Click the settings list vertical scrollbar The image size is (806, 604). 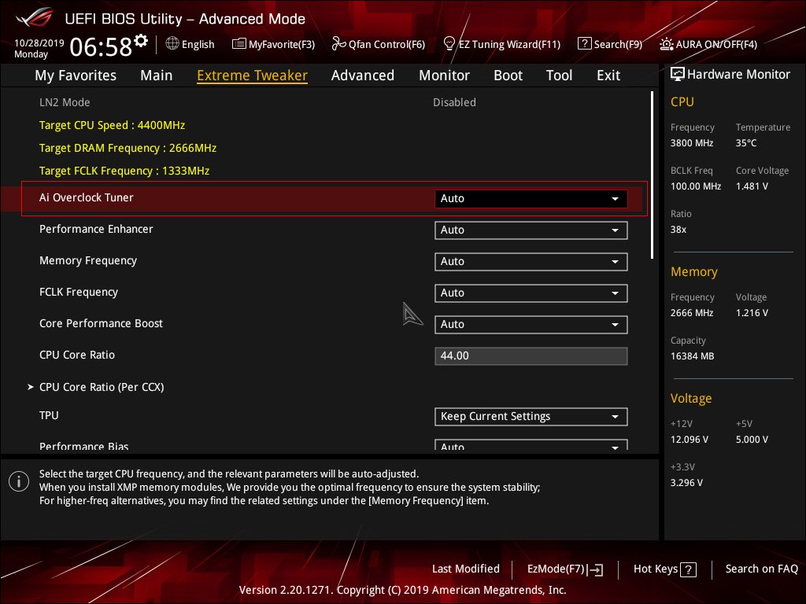point(652,175)
